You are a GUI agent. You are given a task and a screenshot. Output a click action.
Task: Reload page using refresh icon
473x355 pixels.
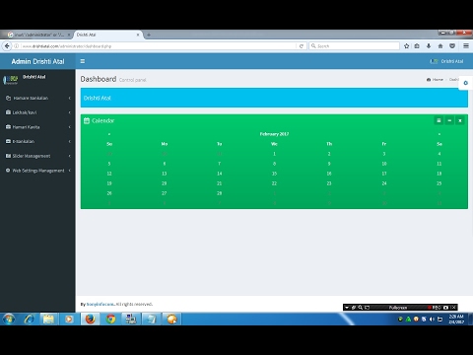(302, 46)
